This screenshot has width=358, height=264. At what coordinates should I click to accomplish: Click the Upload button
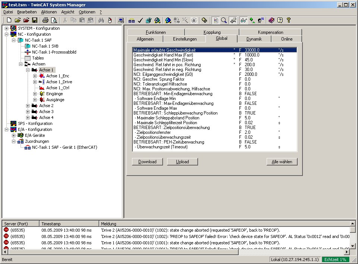pyautogui.click(x=182, y=162)
